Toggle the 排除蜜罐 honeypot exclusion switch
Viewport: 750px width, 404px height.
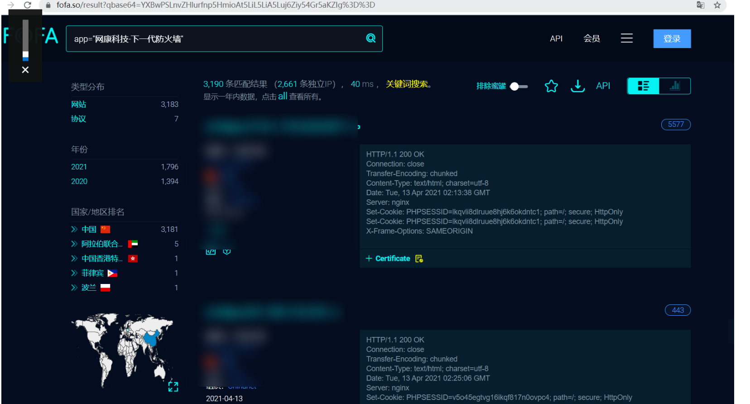tap(519, 86)
